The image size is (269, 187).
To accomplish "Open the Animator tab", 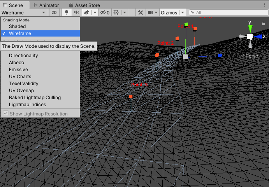I will click(46, 5).
